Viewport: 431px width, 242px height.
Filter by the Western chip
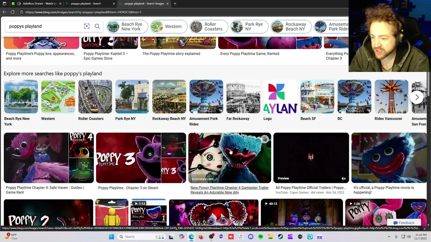point(169,27)
